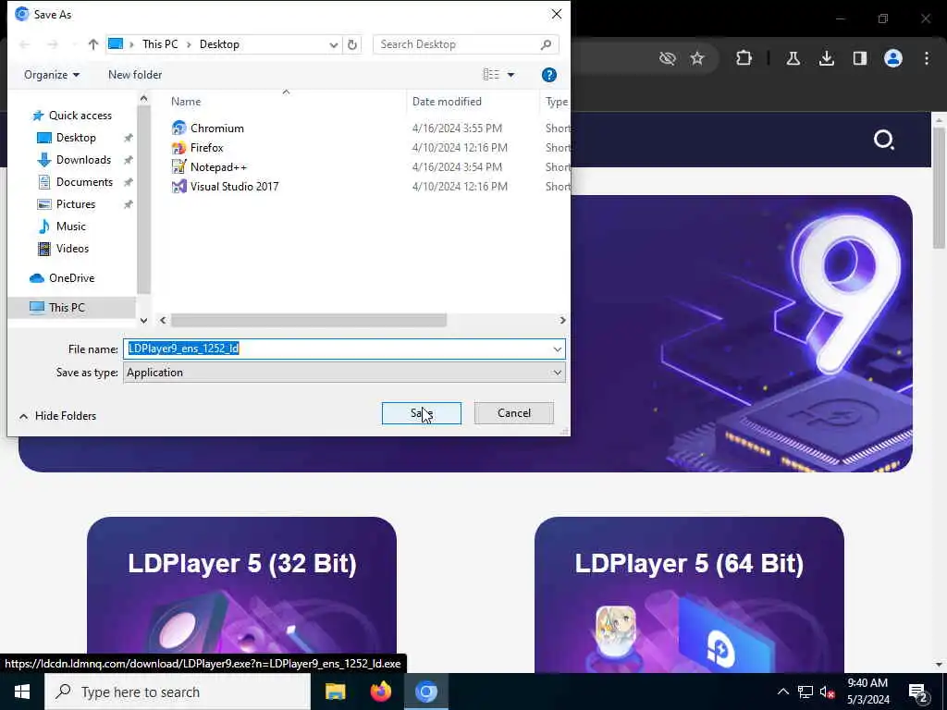Launch Firefox from taskbar
Viewport: 947px width, 710px height.
(380, 692)
